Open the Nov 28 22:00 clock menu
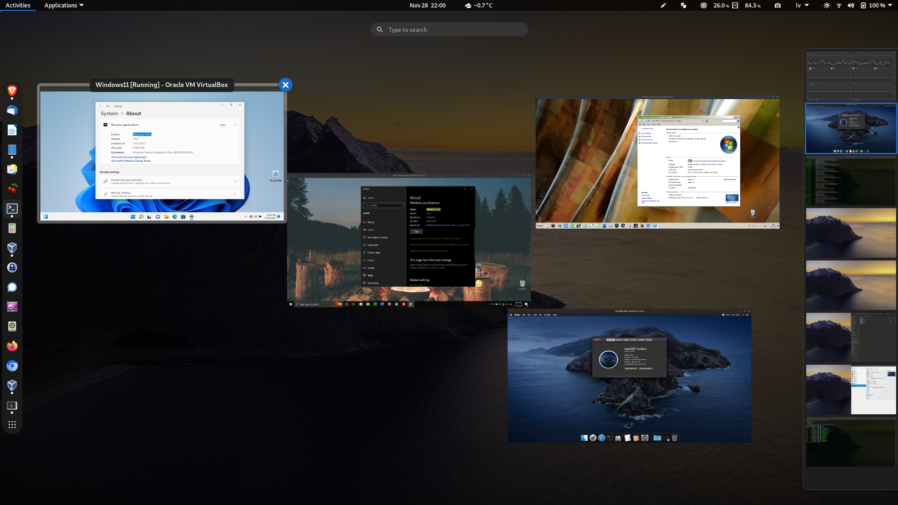This screenshot has width=898, height=505. point(427,6)
